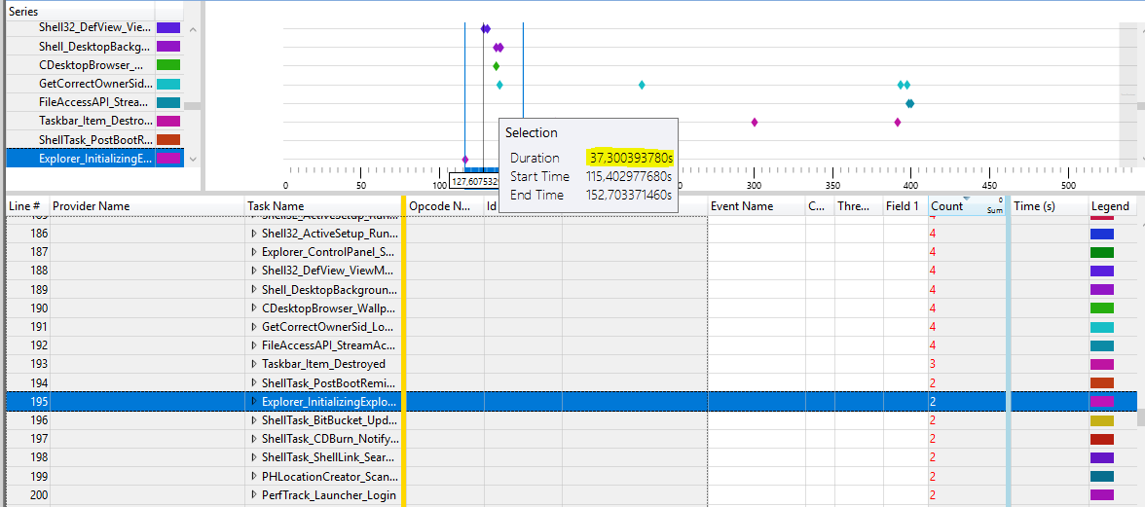The image size is (1145, 507).
Task: Click GetCorrectOwnerSid cyan swatch in Series list
Action: click(167, 84)
